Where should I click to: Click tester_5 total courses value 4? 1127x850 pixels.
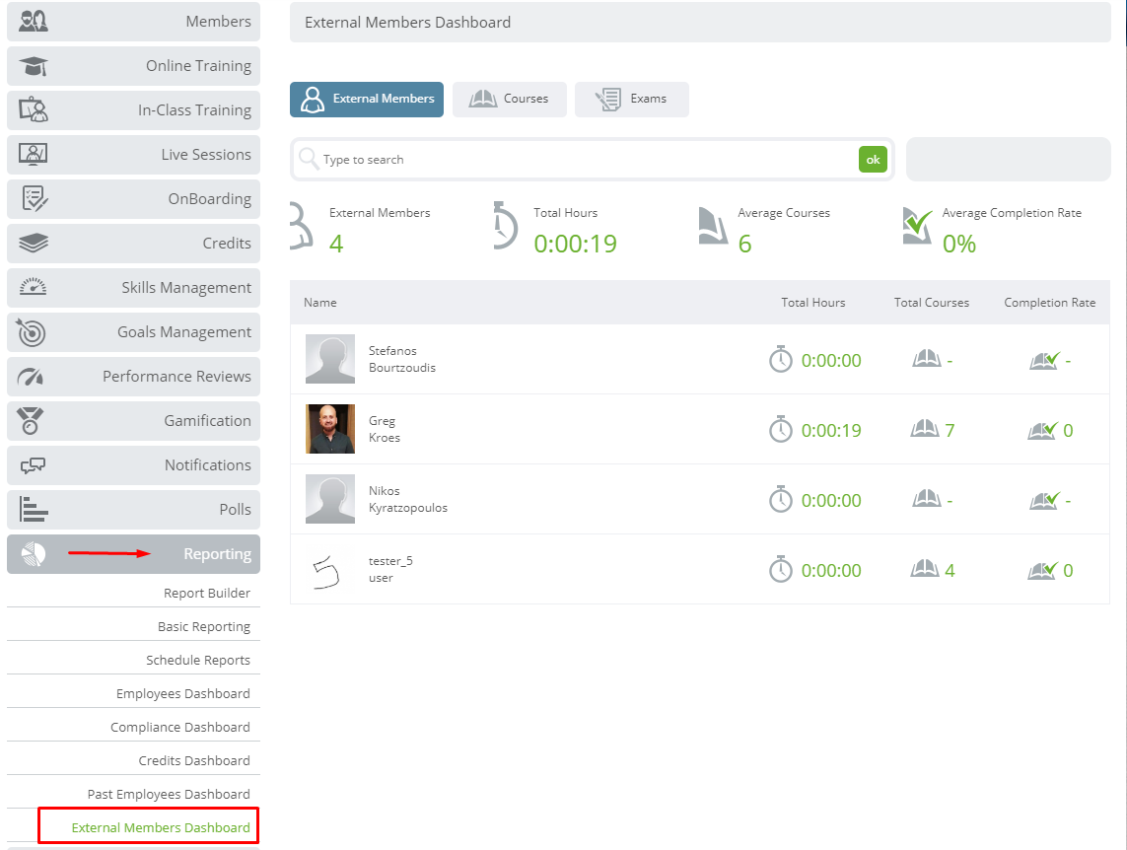[x=950, y=571]
